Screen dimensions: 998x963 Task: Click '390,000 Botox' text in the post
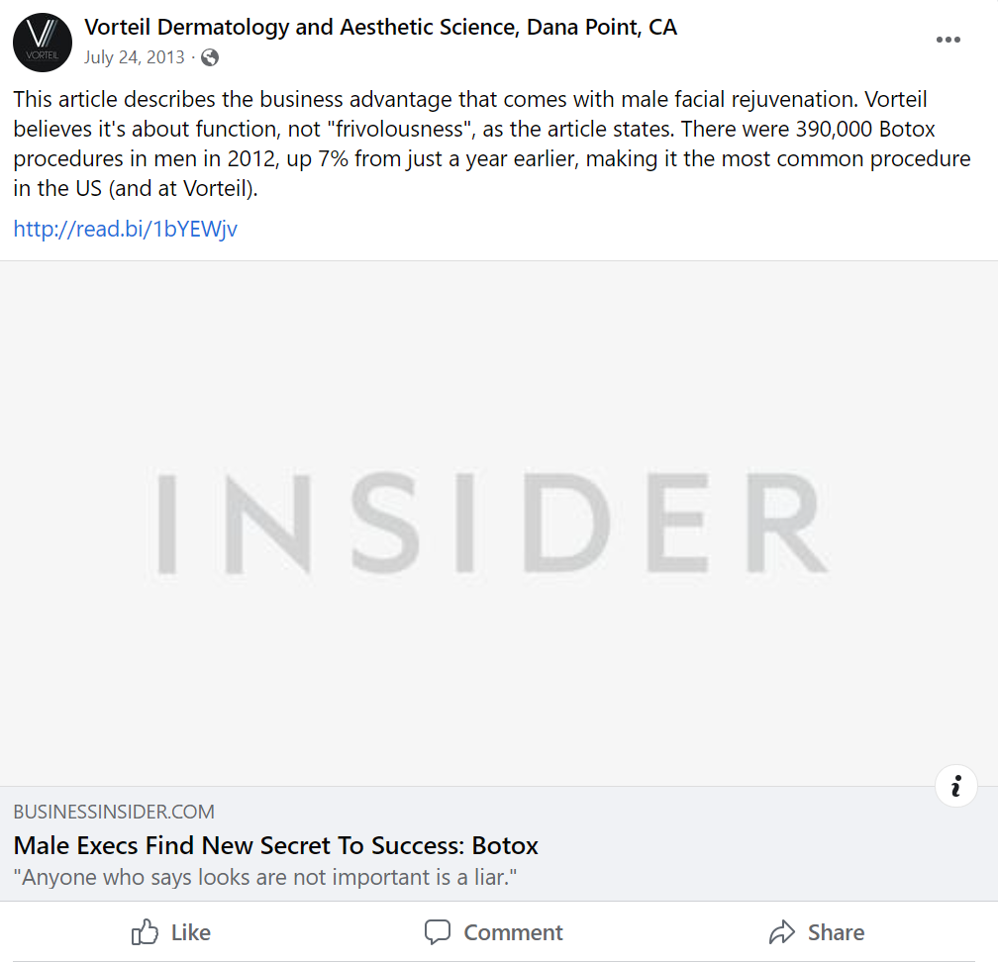(x=865, y=129)
